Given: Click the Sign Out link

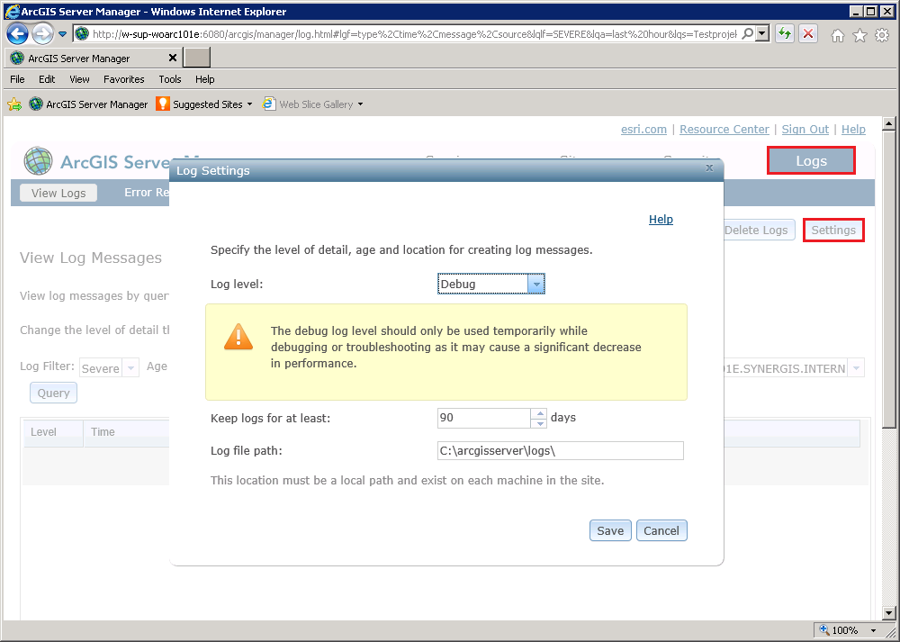Looking at the screenshot, I should (x=805, y=129).
